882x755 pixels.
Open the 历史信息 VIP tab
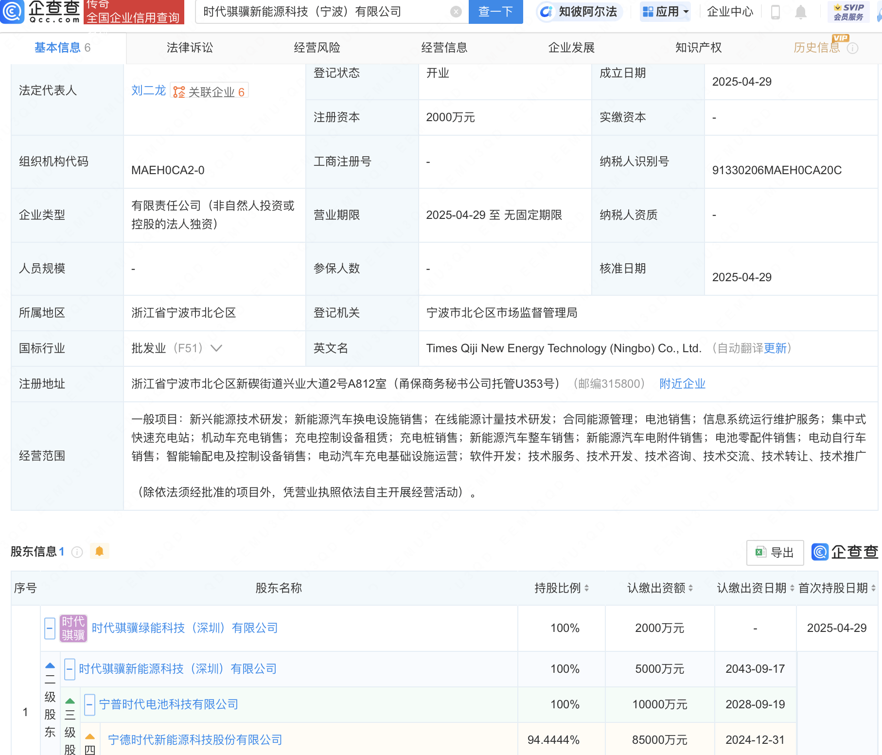click(817, 48)
